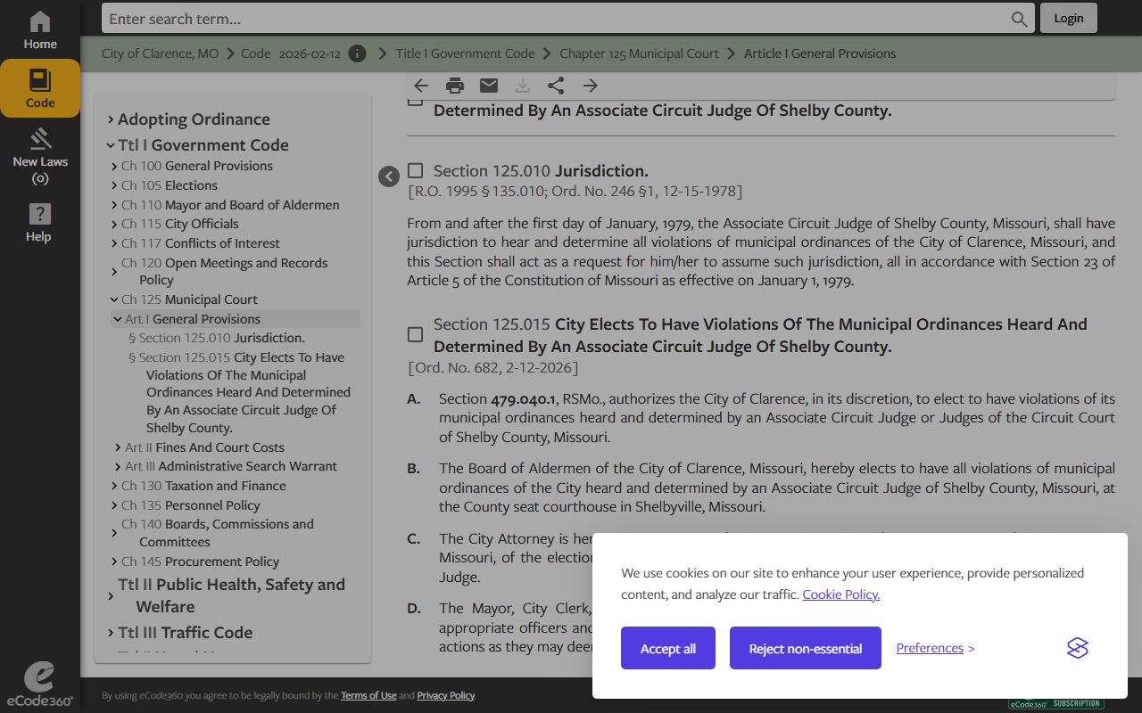The height and width of the screenshot is (713, 1142).
Task: Click the eCode360 subscription badge
Action: tap(1056, 703)
